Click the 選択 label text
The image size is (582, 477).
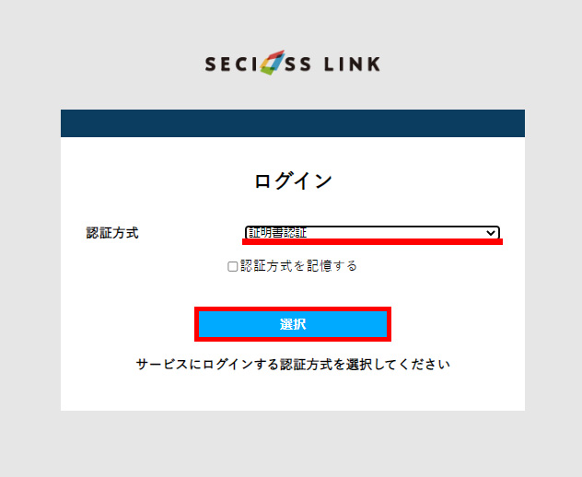[293, 324]
